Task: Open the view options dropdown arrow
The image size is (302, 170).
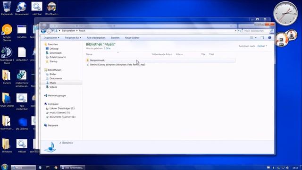Action: (256, 38)
